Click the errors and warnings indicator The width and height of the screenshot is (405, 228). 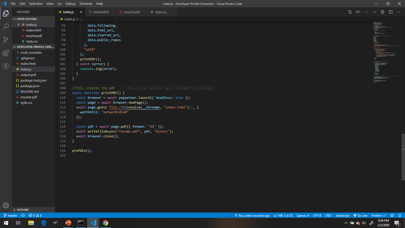coord(35,215)
